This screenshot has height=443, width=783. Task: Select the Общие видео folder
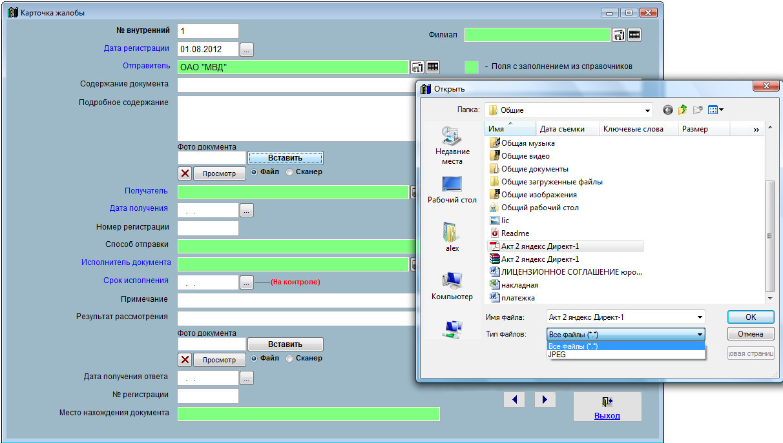(520, 156)
